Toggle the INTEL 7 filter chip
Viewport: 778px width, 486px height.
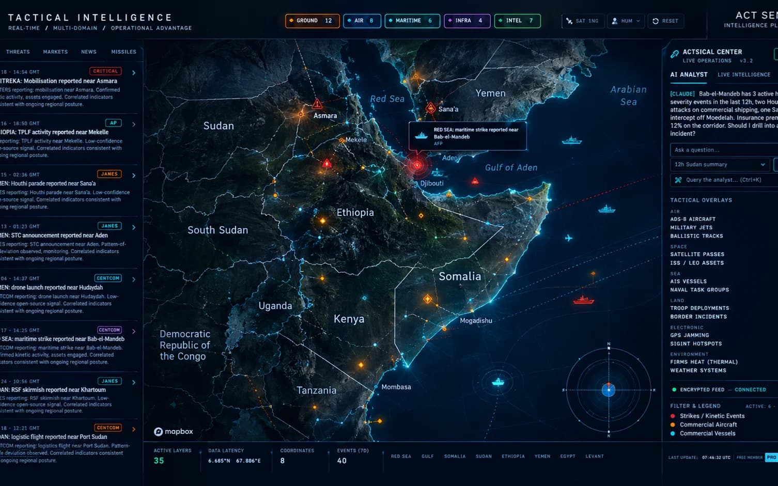[518, 21]
